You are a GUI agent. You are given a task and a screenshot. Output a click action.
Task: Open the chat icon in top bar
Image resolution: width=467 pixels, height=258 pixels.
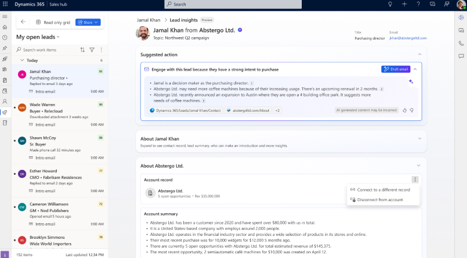point(432,4)
